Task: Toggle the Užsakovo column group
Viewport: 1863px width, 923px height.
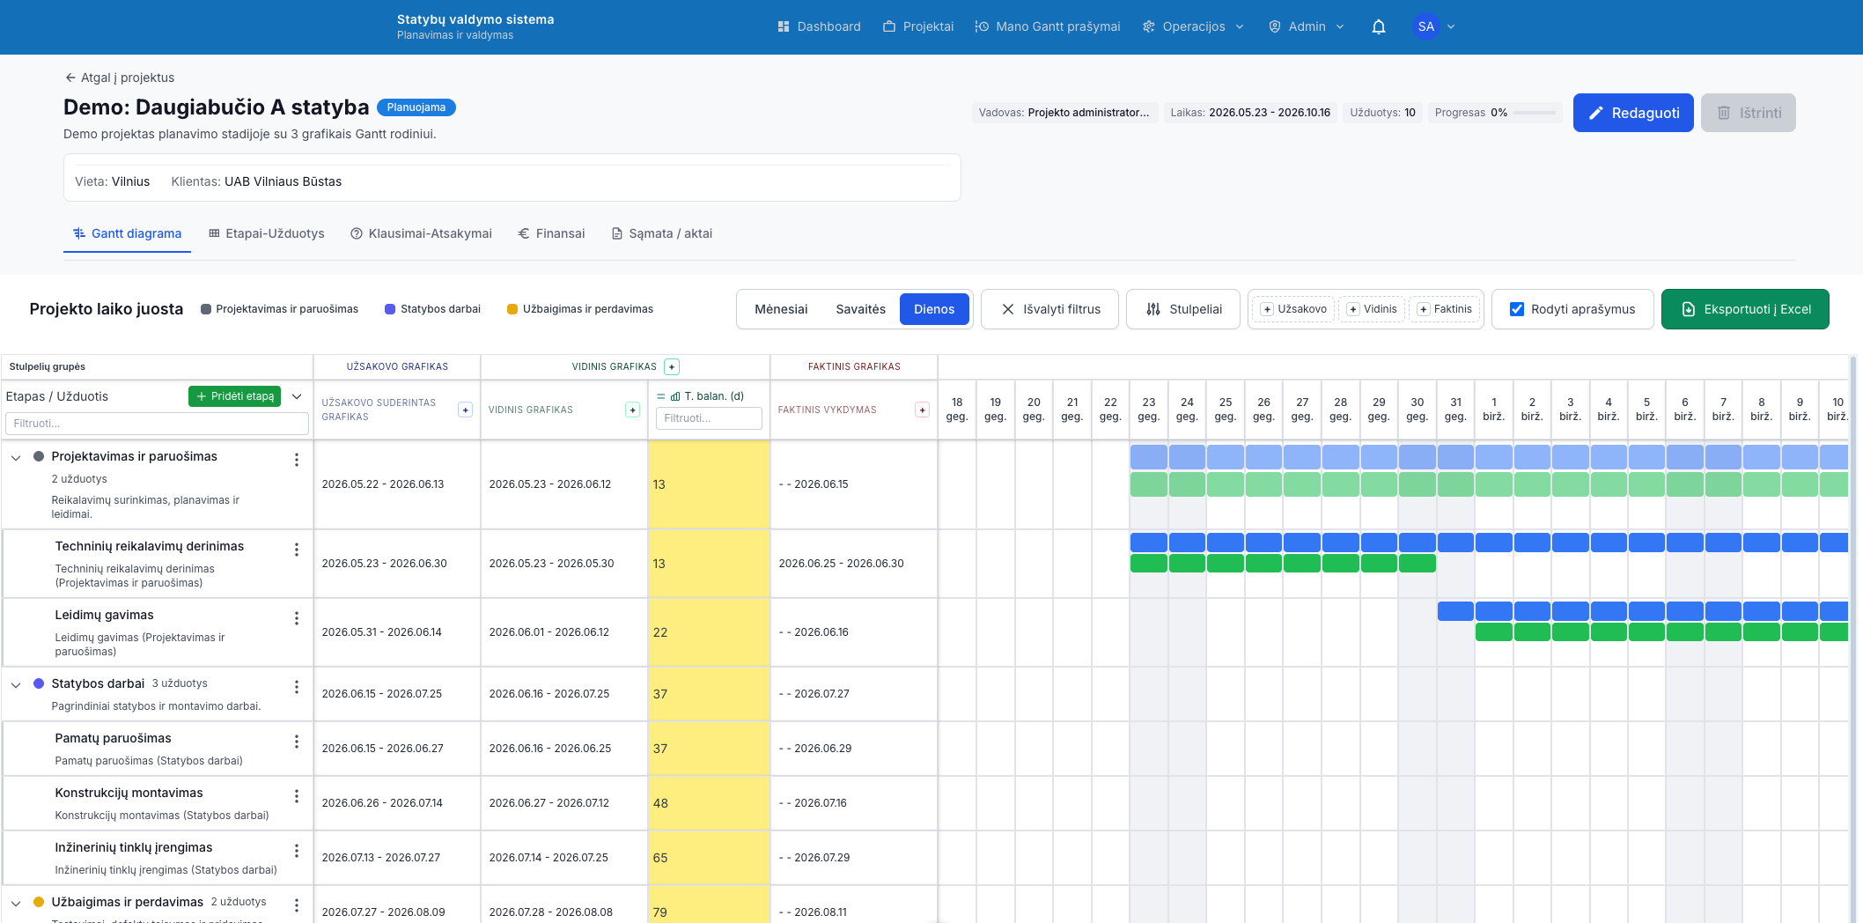Action: coord(1294,309)
